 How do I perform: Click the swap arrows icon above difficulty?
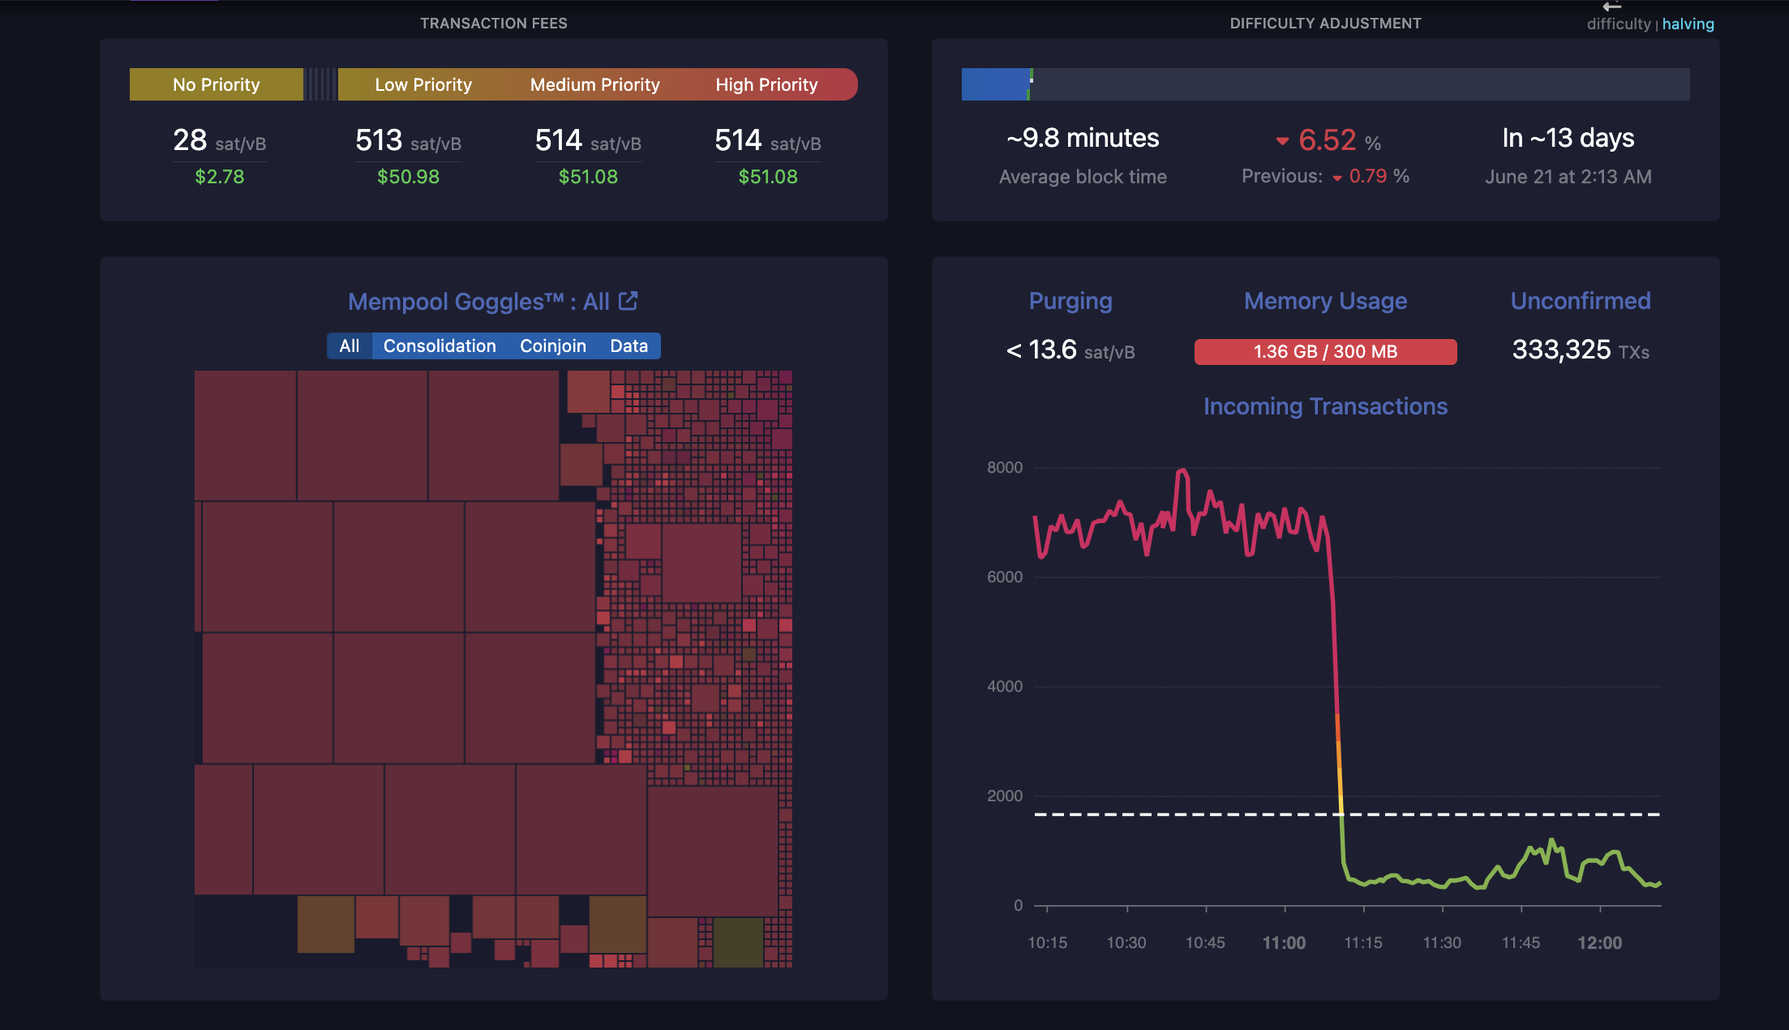pyautogui.click(x=1612, y=6)
